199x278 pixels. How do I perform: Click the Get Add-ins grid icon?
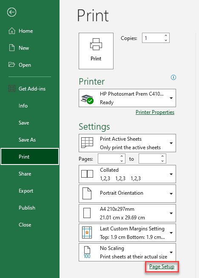pyautogui.click(x=12, y=88)
